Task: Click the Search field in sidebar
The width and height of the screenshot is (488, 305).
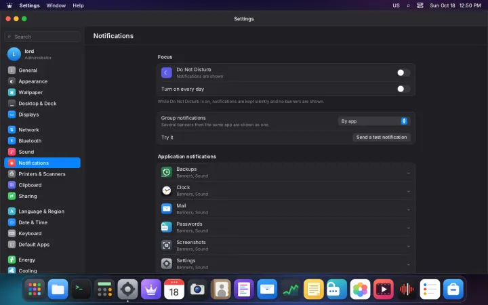Action: [42, 37]
